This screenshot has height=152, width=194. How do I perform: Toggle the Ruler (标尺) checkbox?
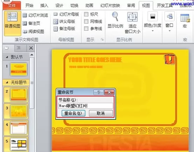pyautogui.click(x=86, y=14)
